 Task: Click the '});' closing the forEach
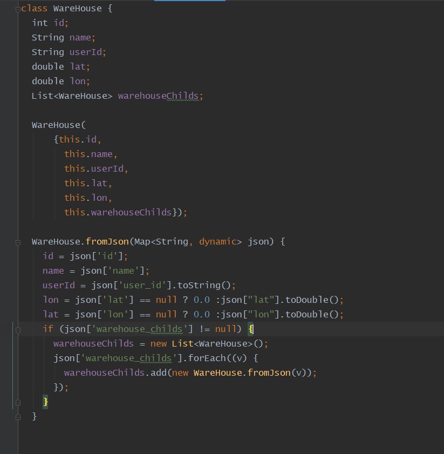61,387
